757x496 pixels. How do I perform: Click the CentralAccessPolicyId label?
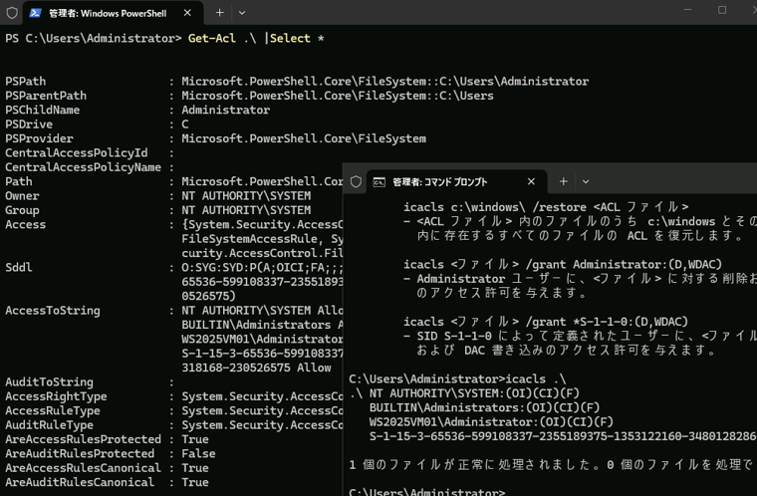click(x=77, y=153)
